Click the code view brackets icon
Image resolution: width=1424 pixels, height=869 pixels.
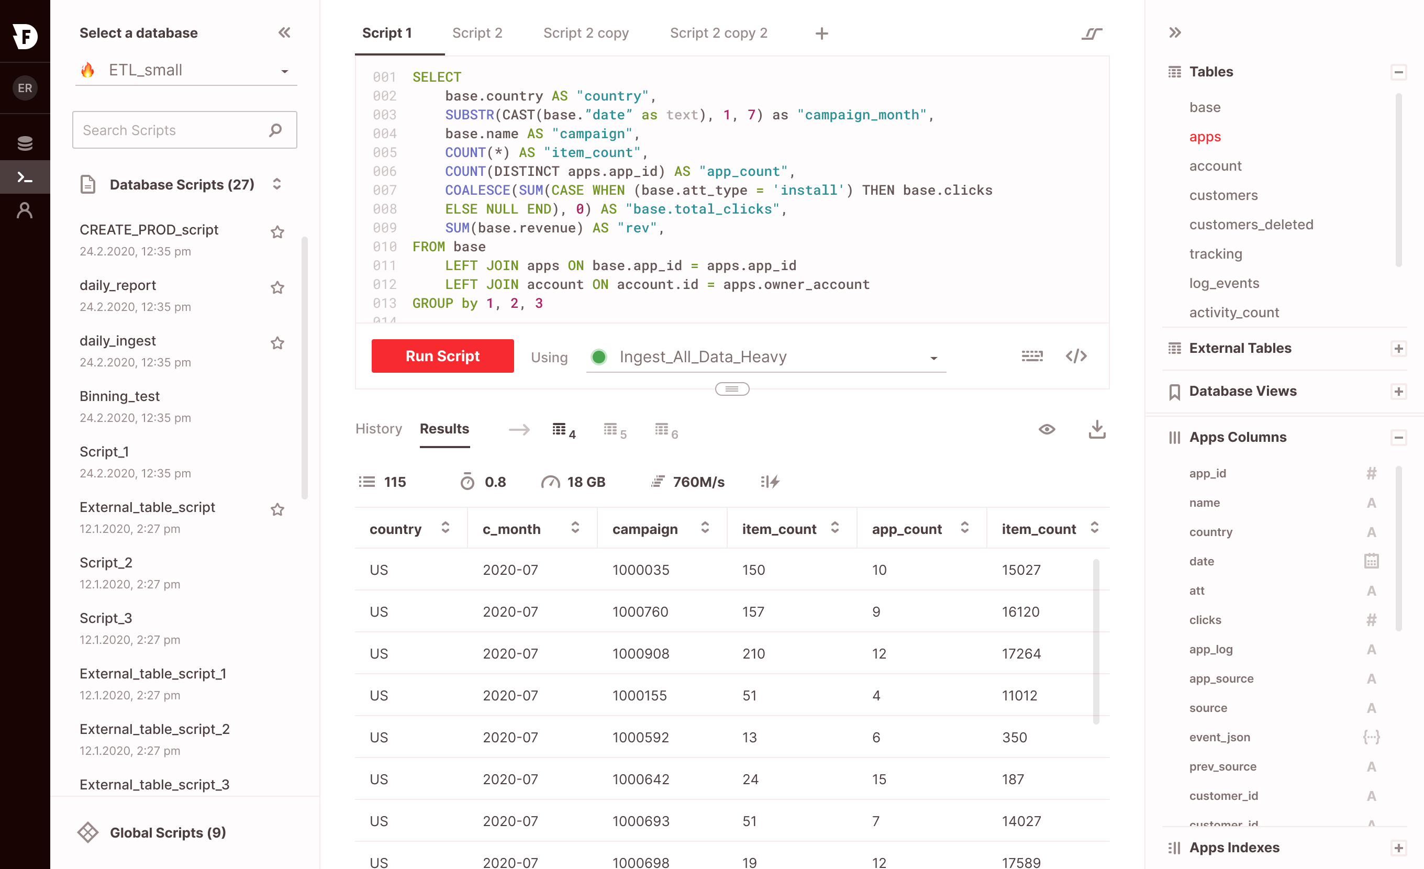(x=1076, y=356)
